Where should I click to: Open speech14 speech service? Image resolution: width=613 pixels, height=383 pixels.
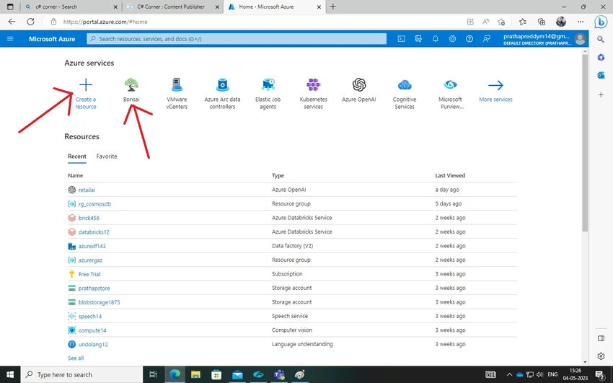coord(90,317)
